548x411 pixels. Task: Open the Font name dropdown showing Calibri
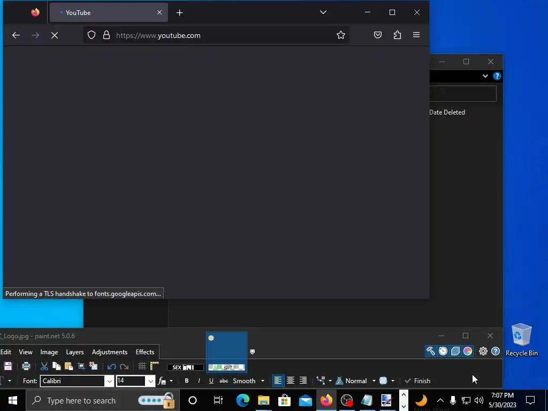110,381
